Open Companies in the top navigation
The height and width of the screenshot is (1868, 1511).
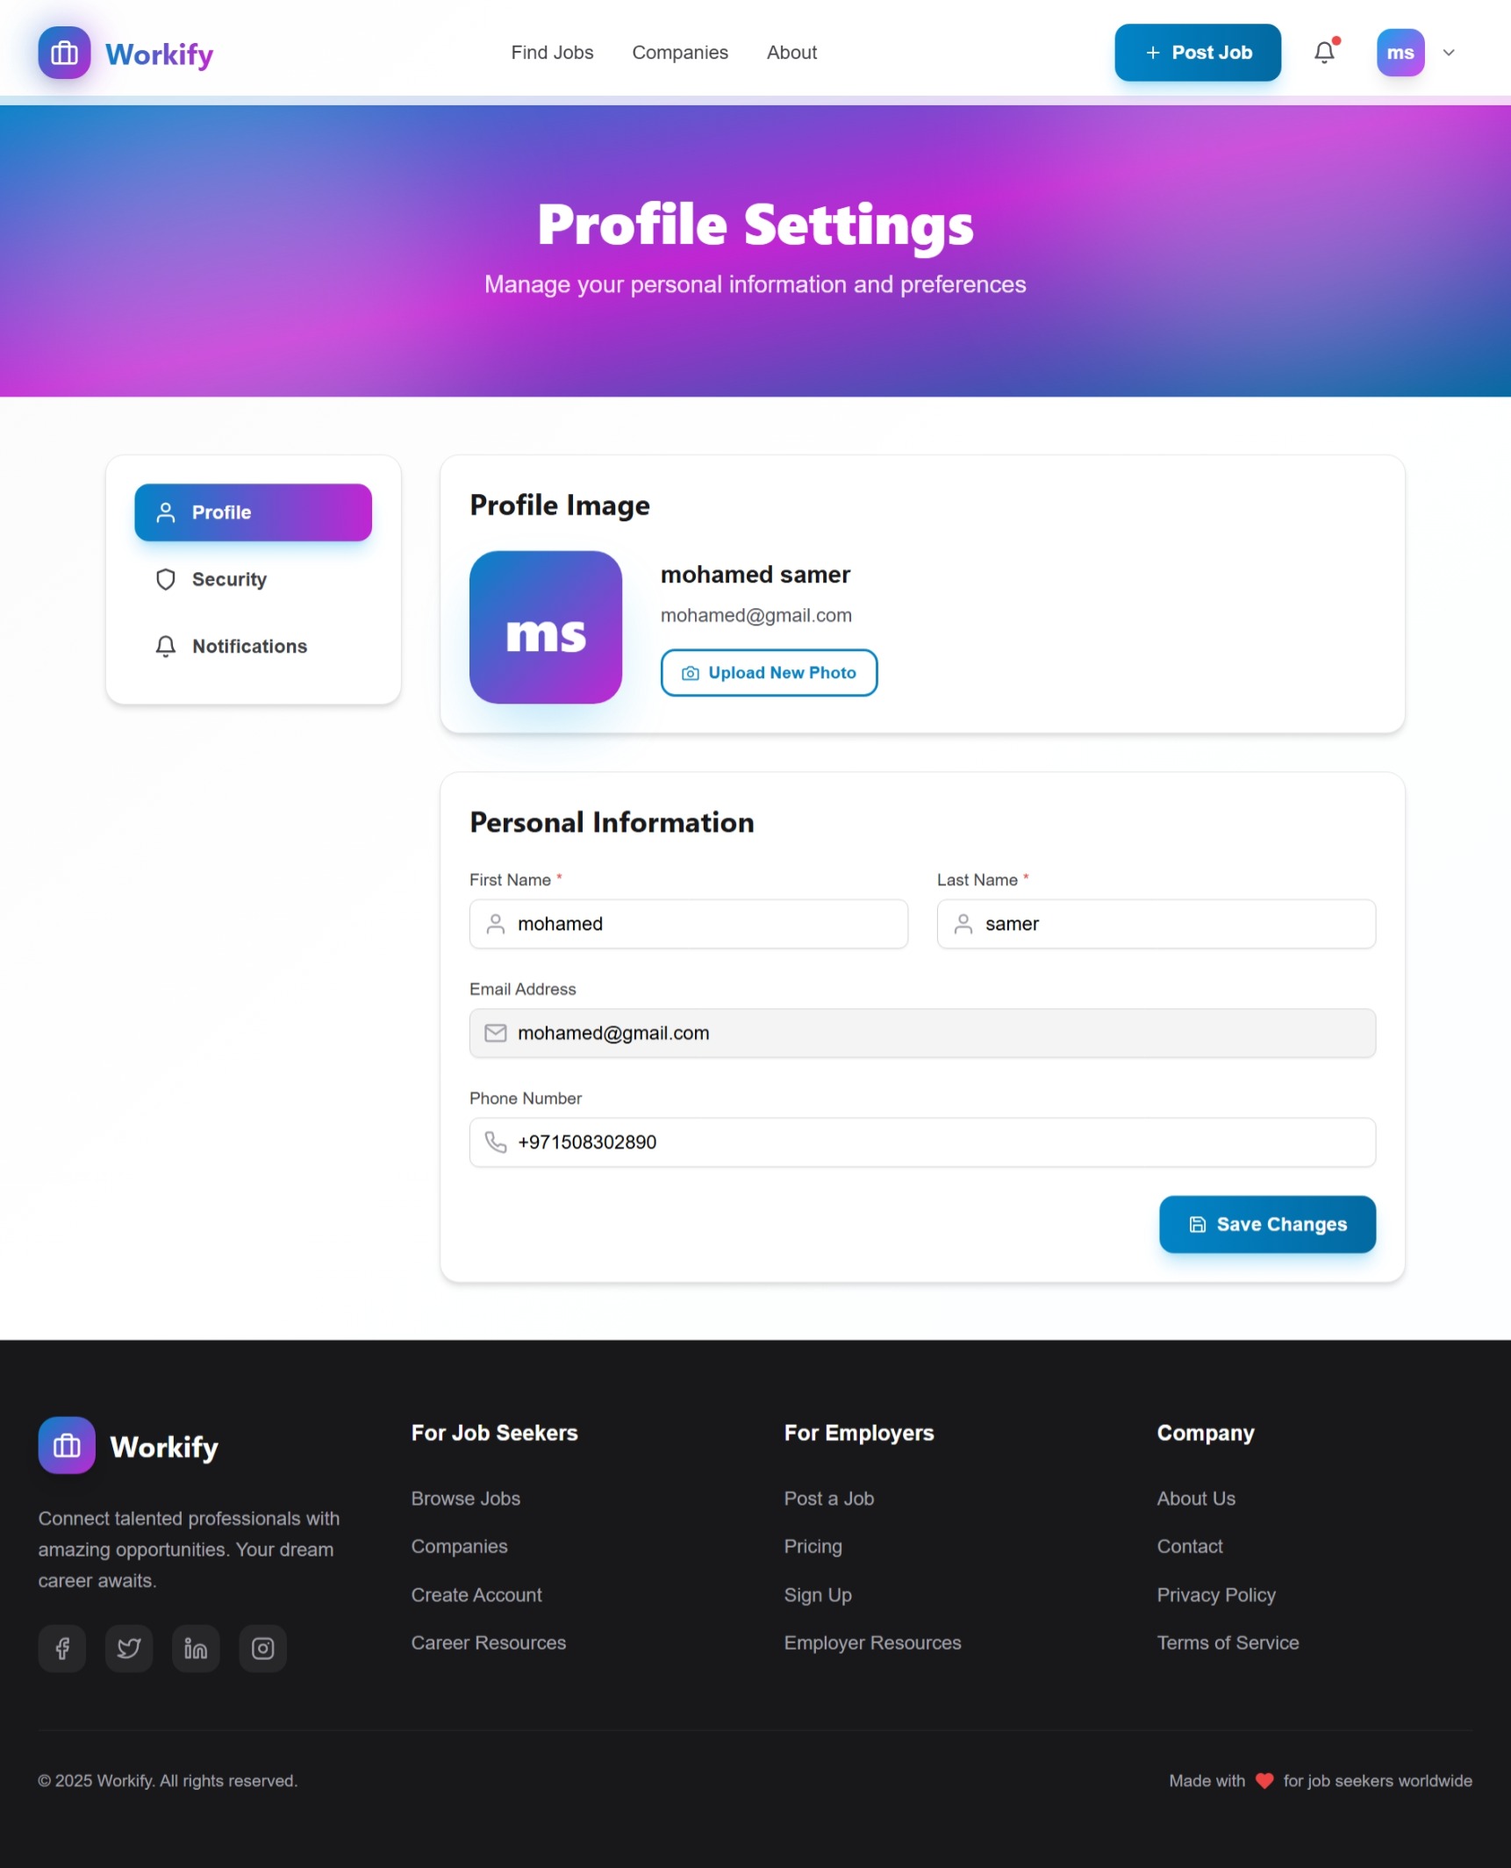click(x=680, y=53)
